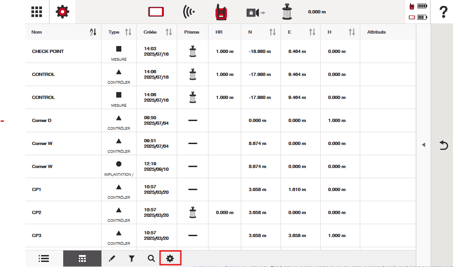Sort by Type column arrows
This screenshot has height=267, width=453.
(128, 32)
